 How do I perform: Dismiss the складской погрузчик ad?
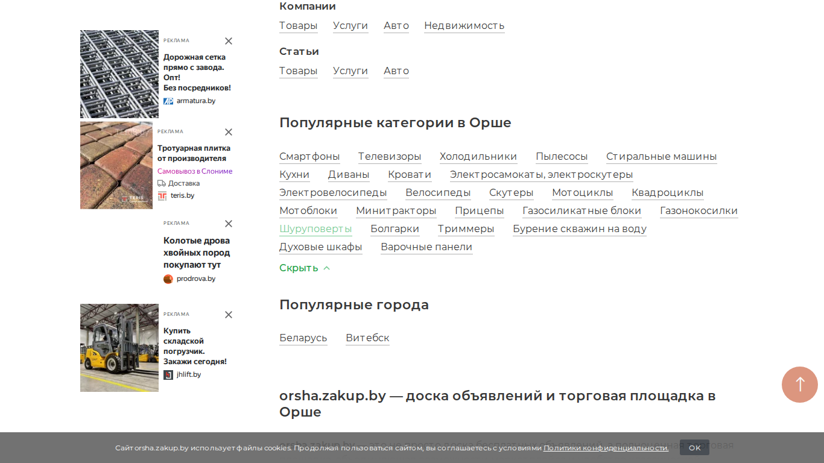(229, 315)
